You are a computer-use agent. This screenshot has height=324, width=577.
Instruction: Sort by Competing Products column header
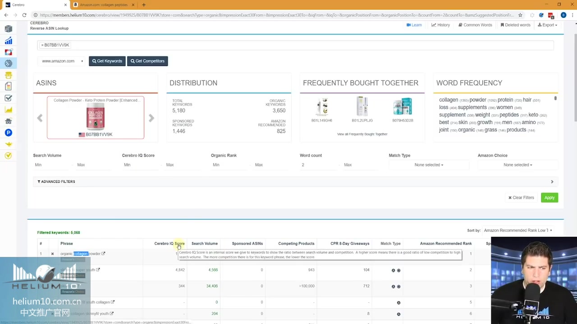[296, 243]
